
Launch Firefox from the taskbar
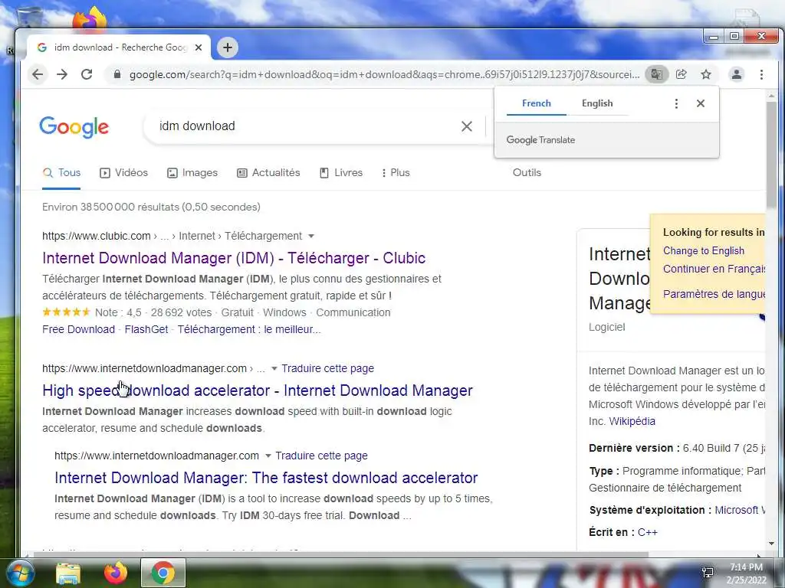coord(116,573)
